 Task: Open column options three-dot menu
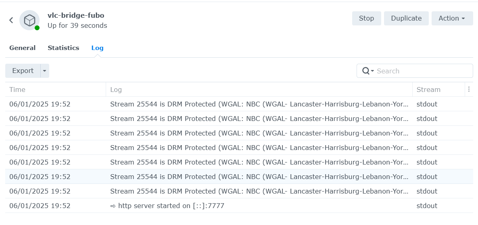pyautogui.click(x=469, y=90)
